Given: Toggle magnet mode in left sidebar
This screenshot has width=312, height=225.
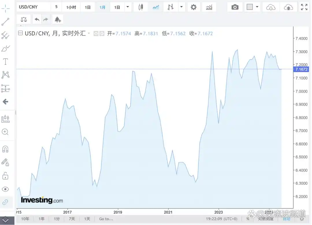Looking at the screenshot, I should point(5,149).
